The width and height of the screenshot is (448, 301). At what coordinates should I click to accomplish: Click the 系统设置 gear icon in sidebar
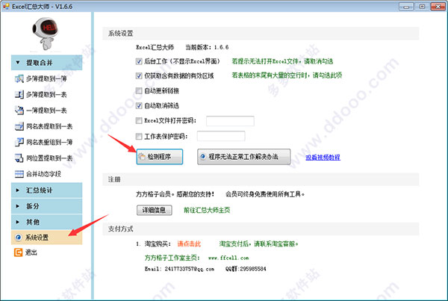click(x=18, y=238)
